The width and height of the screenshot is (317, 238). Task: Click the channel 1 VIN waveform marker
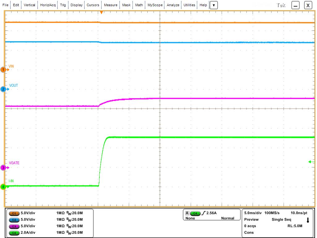[x=4, y=70]
